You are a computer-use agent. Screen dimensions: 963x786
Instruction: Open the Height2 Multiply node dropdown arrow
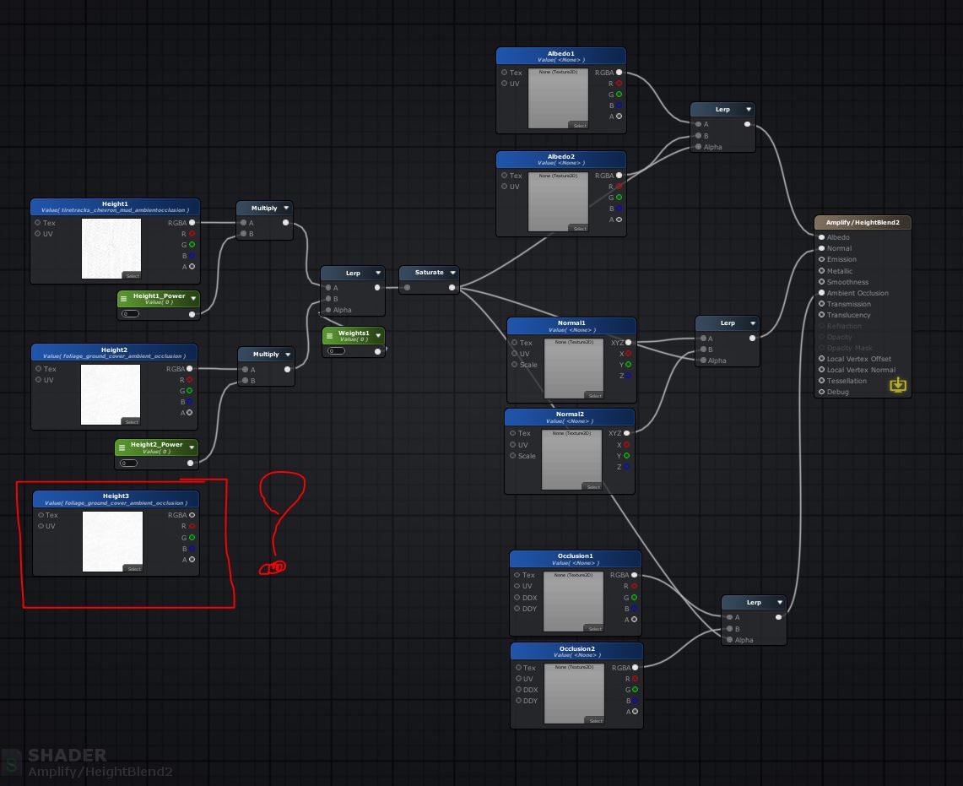pos(288,354)
